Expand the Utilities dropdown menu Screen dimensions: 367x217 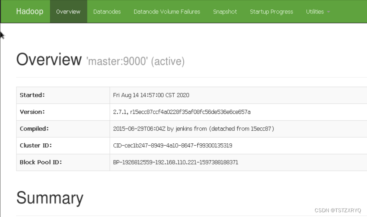318,12
